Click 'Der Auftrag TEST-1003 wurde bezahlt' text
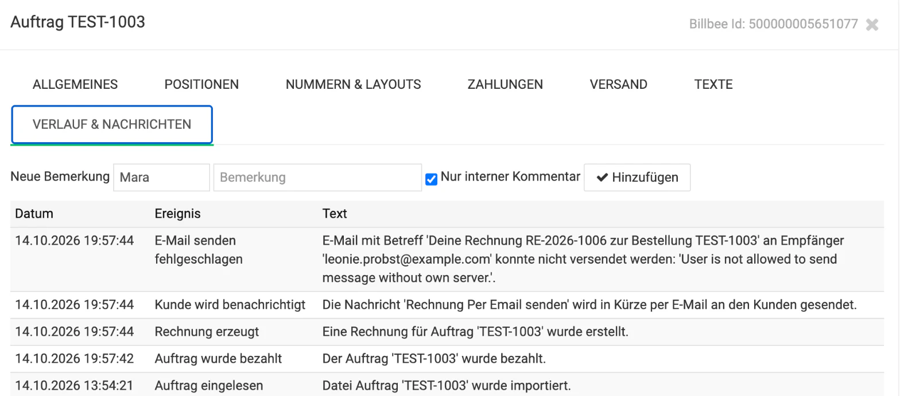The height and width of the screenshot is (396, 900). click(x=434, y=359)
